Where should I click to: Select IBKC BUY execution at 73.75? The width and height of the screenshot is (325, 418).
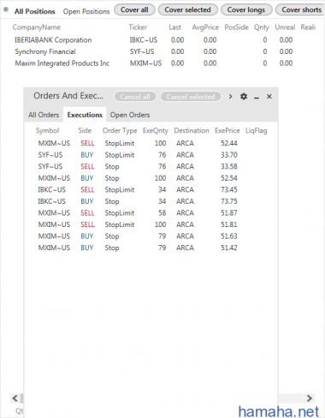click(x=151, y=201)
